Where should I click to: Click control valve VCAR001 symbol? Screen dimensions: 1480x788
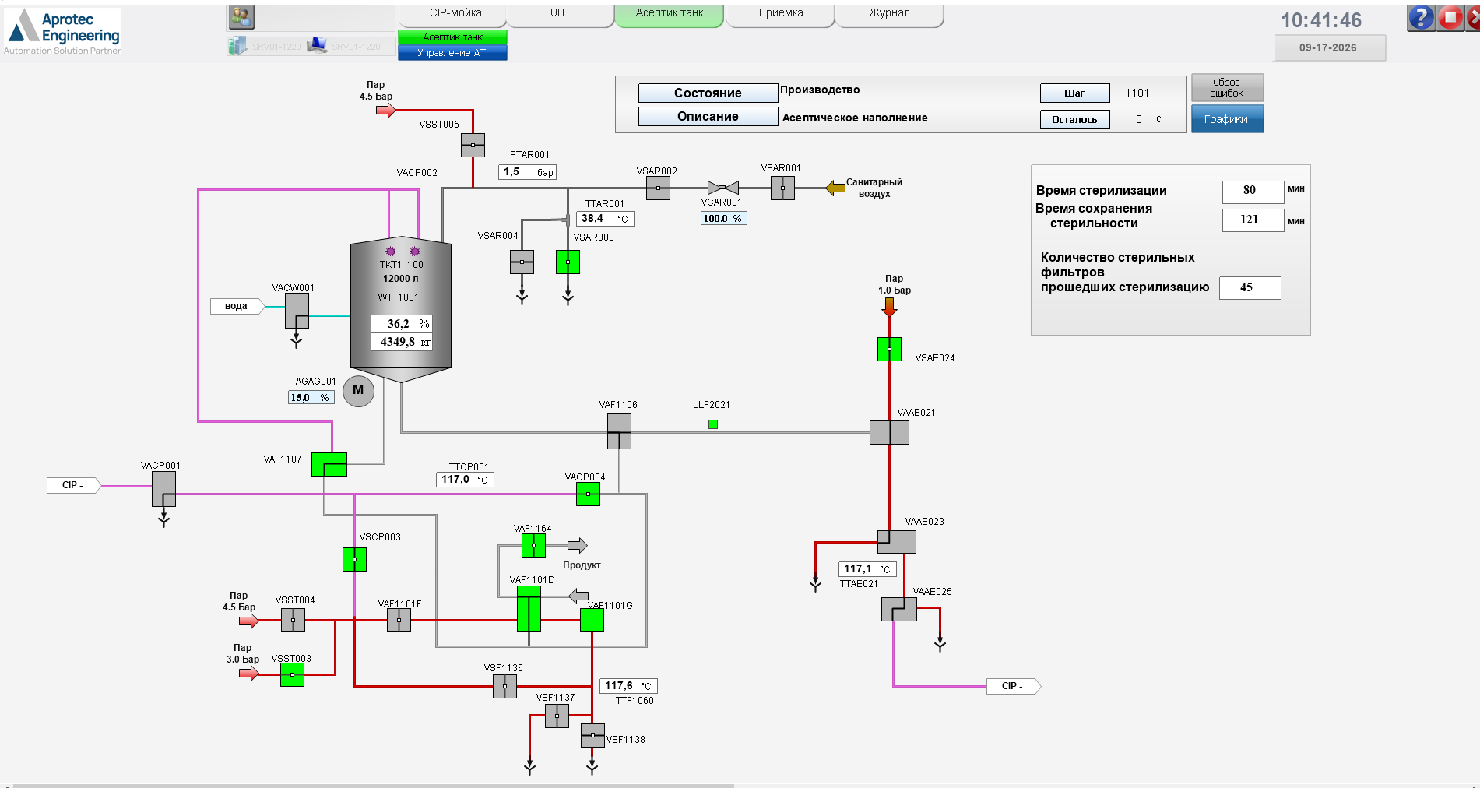722,188
